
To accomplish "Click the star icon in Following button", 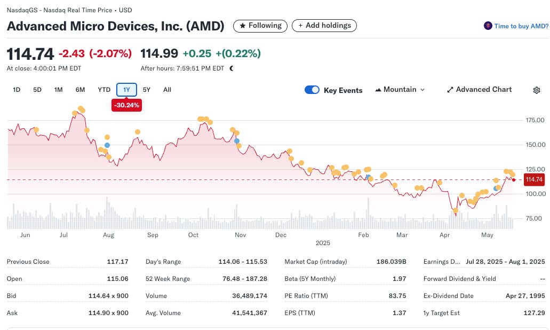I will click(242, 26).
